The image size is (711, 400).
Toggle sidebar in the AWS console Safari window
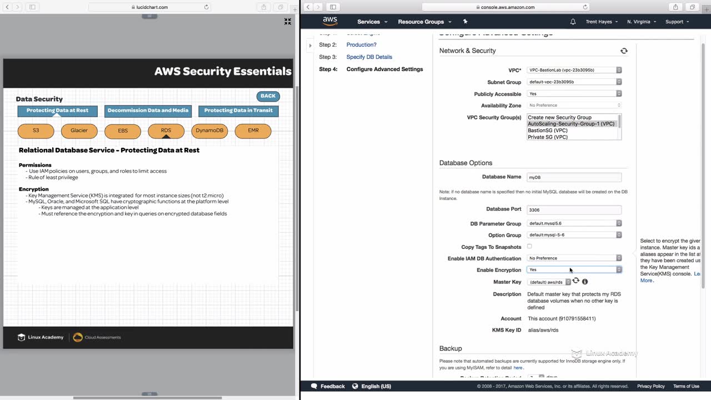click(333, 7)
